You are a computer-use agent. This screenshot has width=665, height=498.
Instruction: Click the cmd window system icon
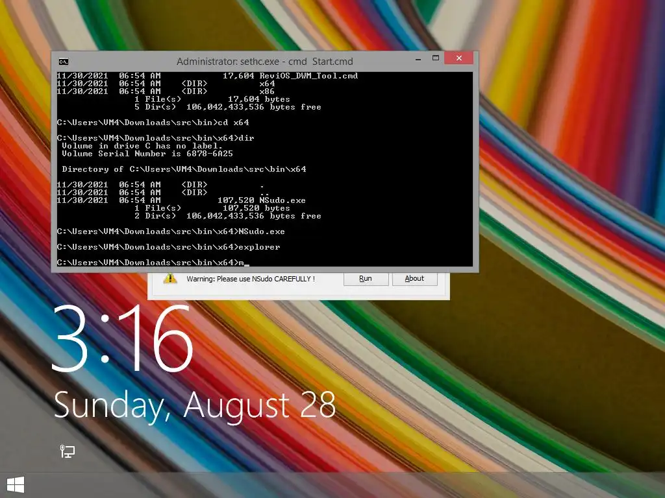(x=64, y=62)
